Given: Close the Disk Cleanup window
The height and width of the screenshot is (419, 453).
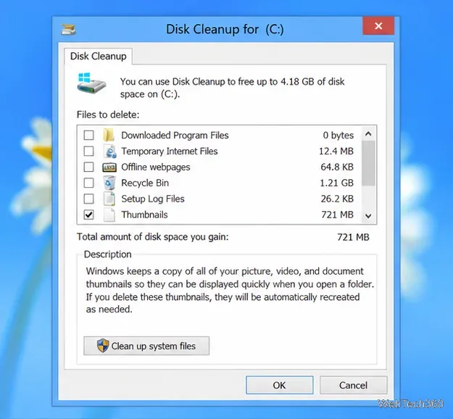Looking at the screenshot, I should [x=378, y=25].
